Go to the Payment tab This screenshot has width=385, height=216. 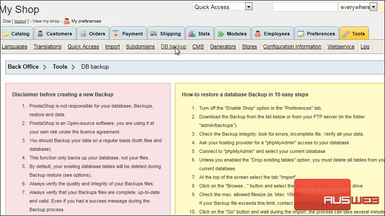128,33
